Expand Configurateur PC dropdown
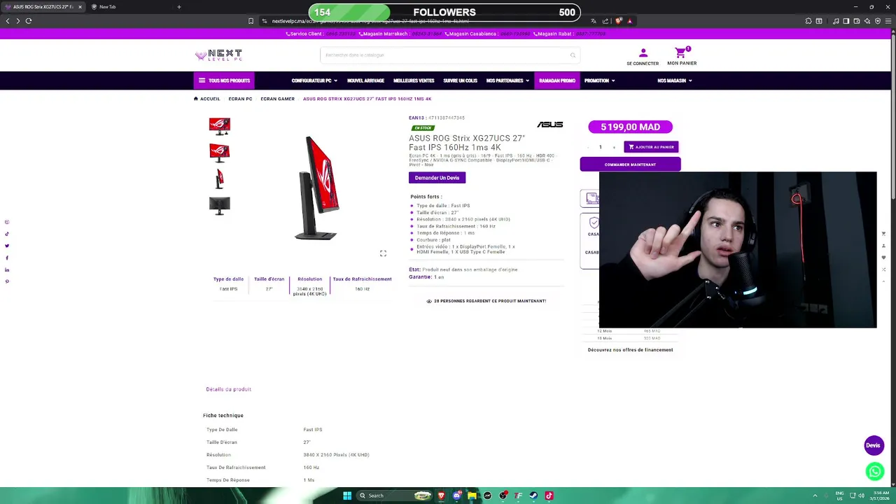The width and height of the screenshot is (896, 504). 314,80
